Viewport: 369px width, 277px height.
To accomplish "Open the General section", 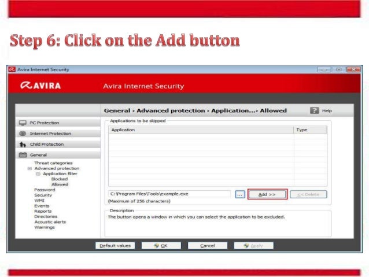I will coord(58,155).
